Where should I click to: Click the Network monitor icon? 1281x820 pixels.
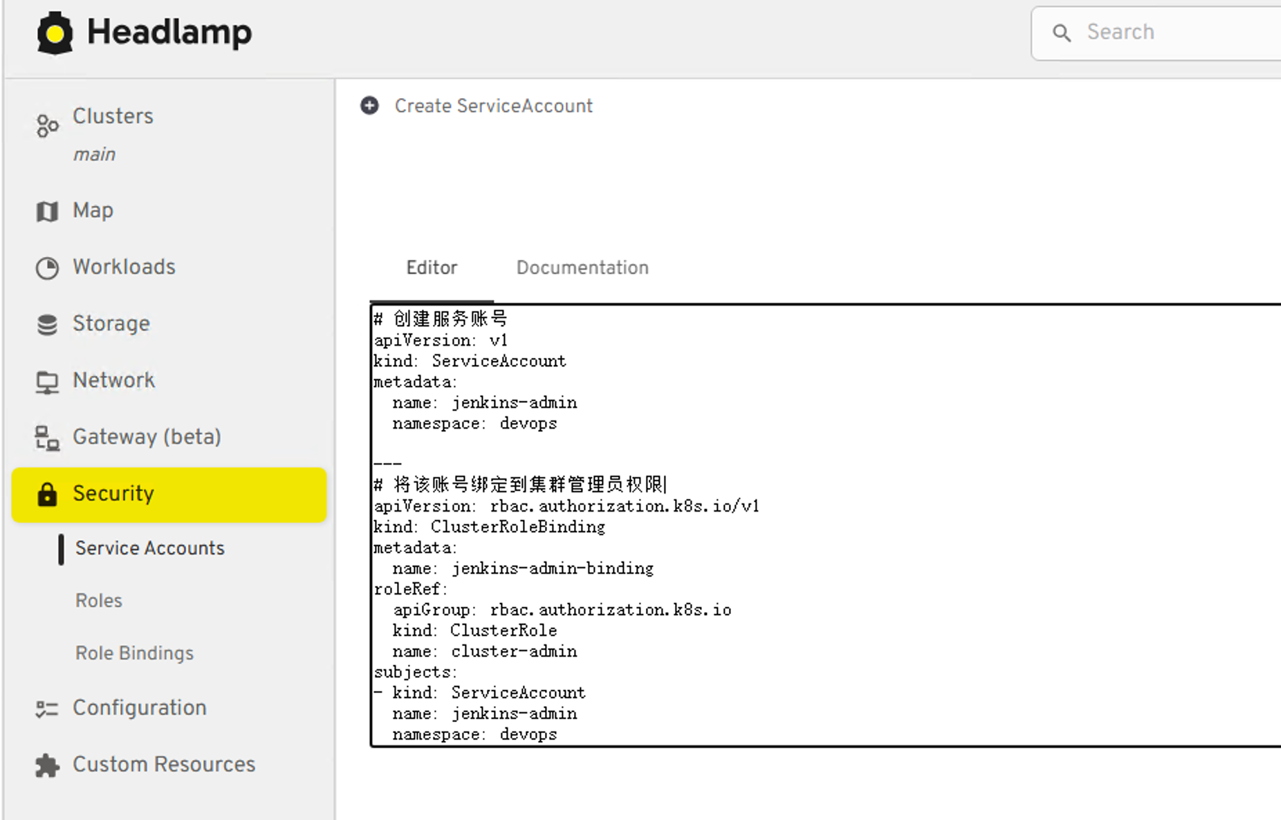tap(47, 382)
